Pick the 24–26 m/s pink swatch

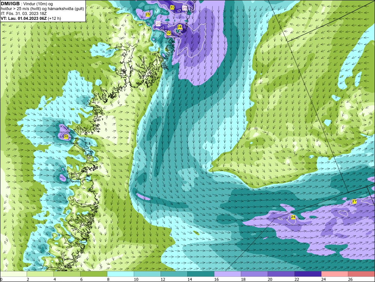click(335, 274)
